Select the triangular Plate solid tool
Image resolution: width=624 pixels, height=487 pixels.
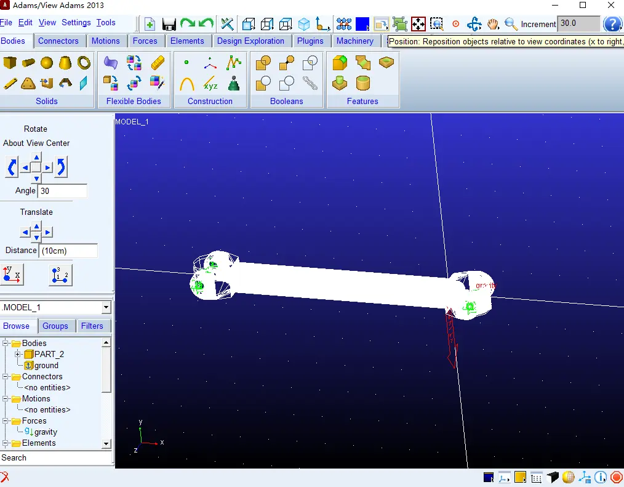point(28,84)
